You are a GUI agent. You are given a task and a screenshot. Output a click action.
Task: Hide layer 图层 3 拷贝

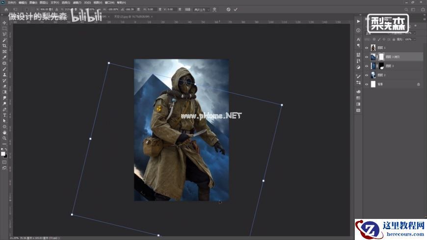click(367, 57)
